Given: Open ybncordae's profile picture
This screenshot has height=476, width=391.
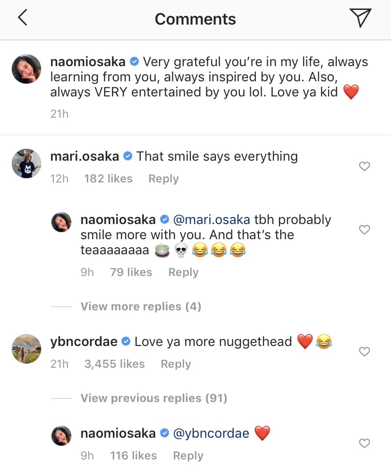Looking at the screenshot, I should tap(25, 350).
